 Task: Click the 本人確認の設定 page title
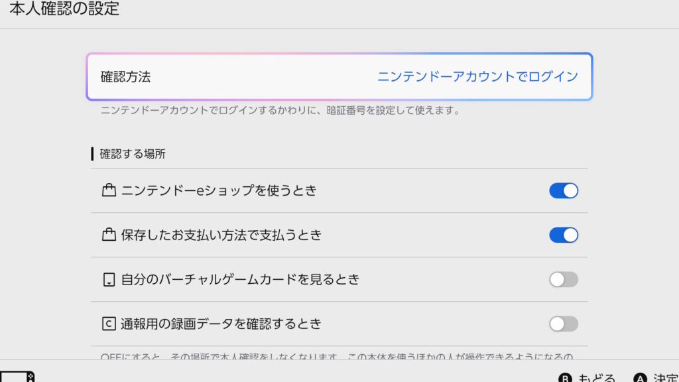click(x=64, y=10)
